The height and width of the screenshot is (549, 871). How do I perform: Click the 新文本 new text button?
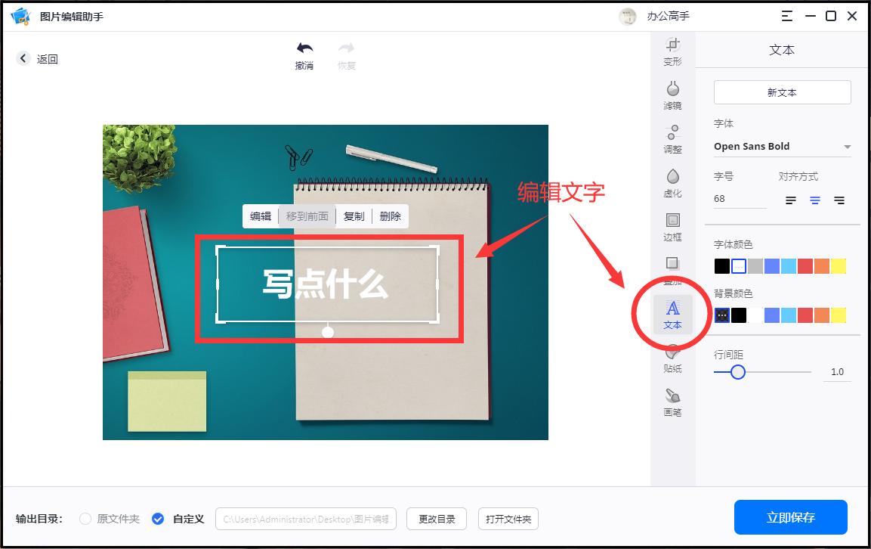point(782,91)
